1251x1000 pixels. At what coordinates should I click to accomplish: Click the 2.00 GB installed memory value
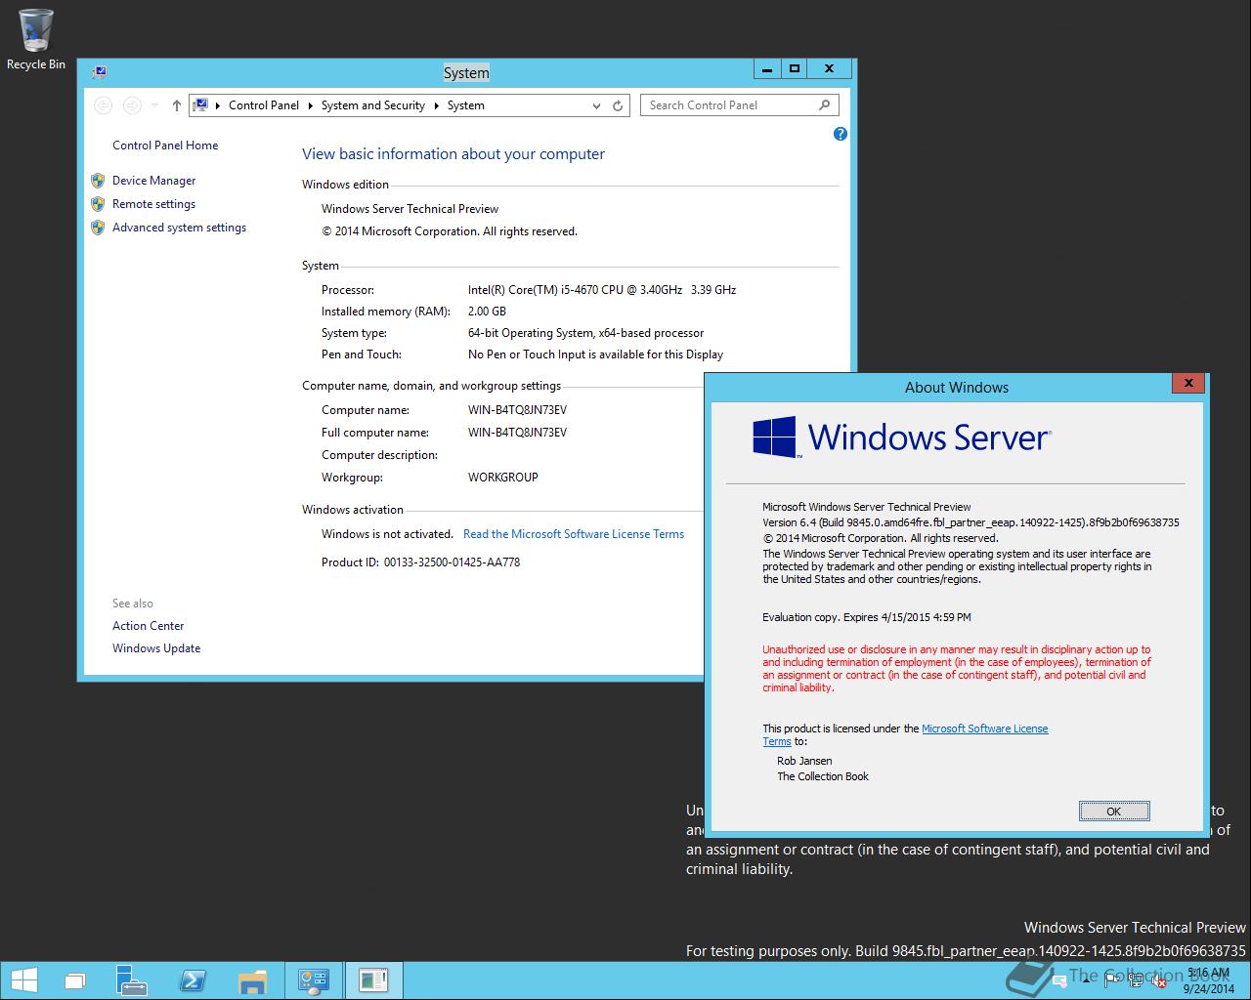[487, 312]
